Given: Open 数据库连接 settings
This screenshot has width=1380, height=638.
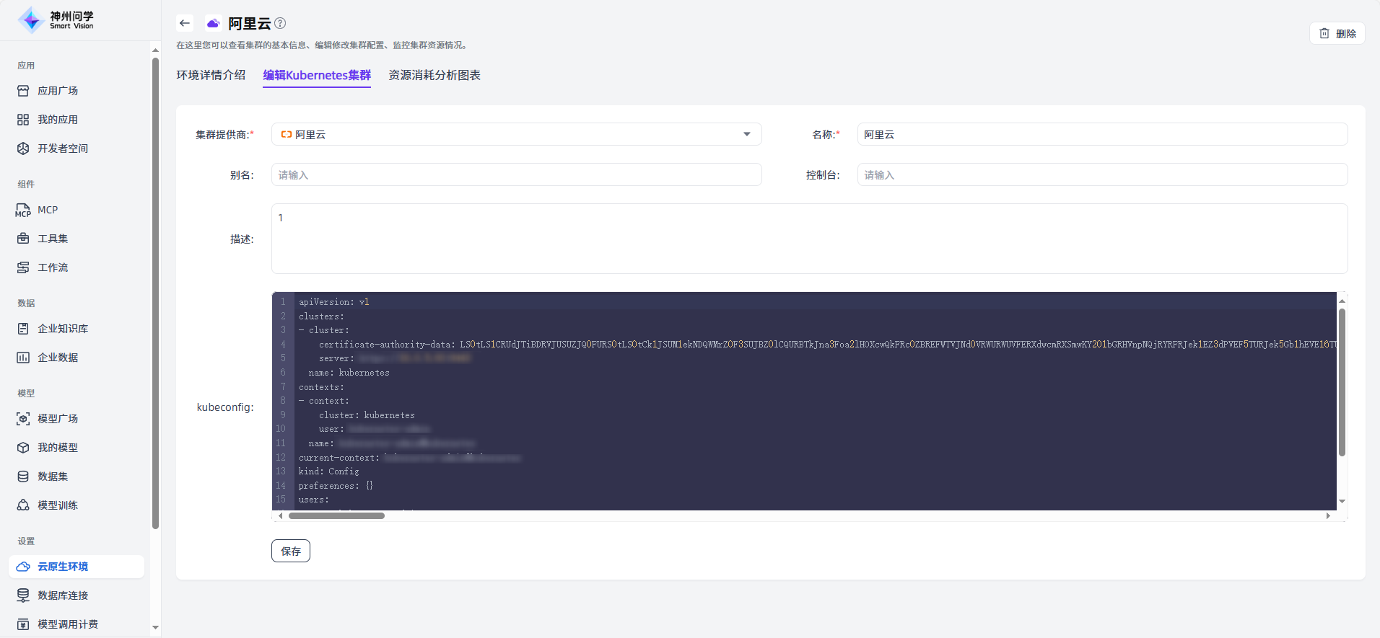Looking at the screenshot, I should (x=63, y=595).
